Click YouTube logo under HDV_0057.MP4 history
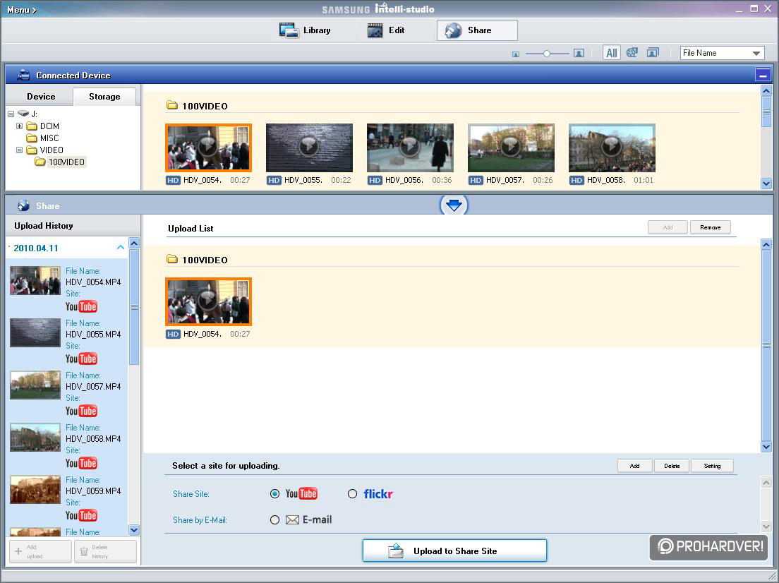The width and height of the screenshot is (779, 583). pyautogui.click(x=81, y=411)
